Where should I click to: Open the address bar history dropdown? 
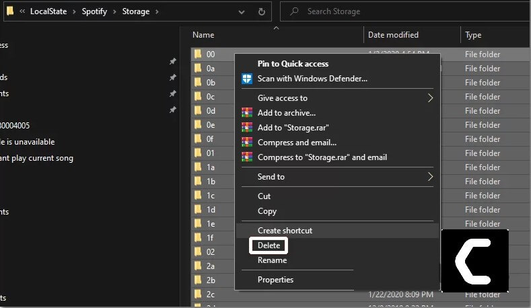point(241,11)
